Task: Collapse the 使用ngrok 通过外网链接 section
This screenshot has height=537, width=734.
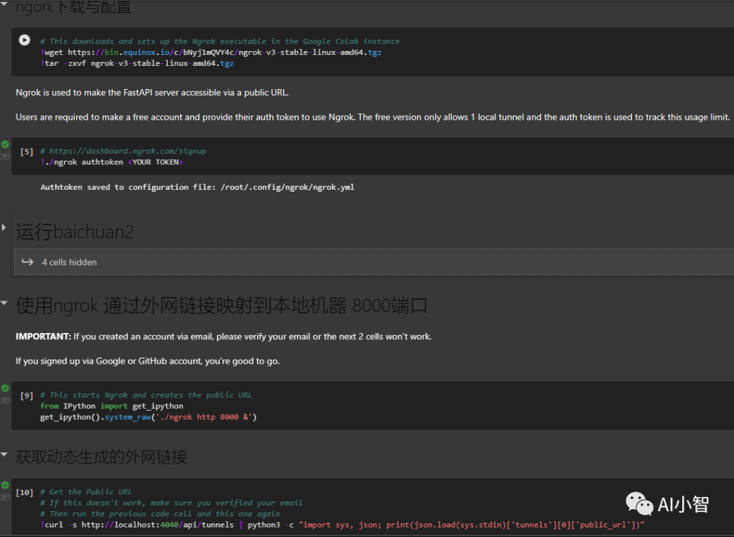Action: [5, 302]
